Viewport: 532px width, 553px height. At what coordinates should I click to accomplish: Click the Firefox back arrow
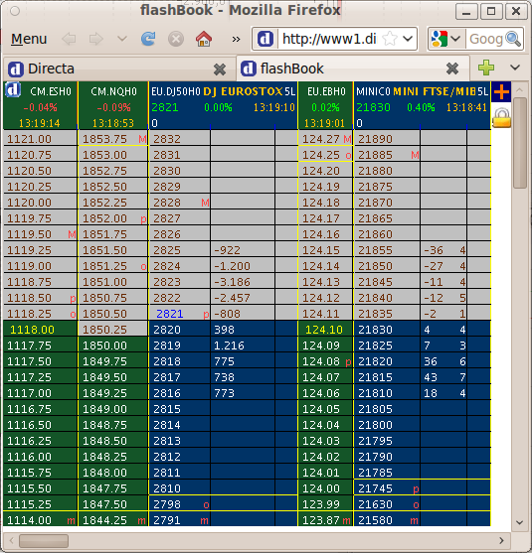[69, 39]
